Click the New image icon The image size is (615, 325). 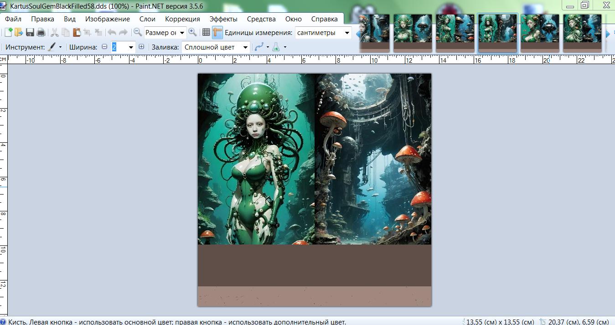(8, 32)
